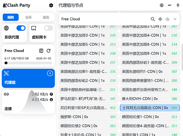View Free Cloud profile details document icon

(x=41, y=51)
